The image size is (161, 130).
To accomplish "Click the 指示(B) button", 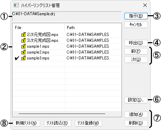I will click(x=136, y=16).
